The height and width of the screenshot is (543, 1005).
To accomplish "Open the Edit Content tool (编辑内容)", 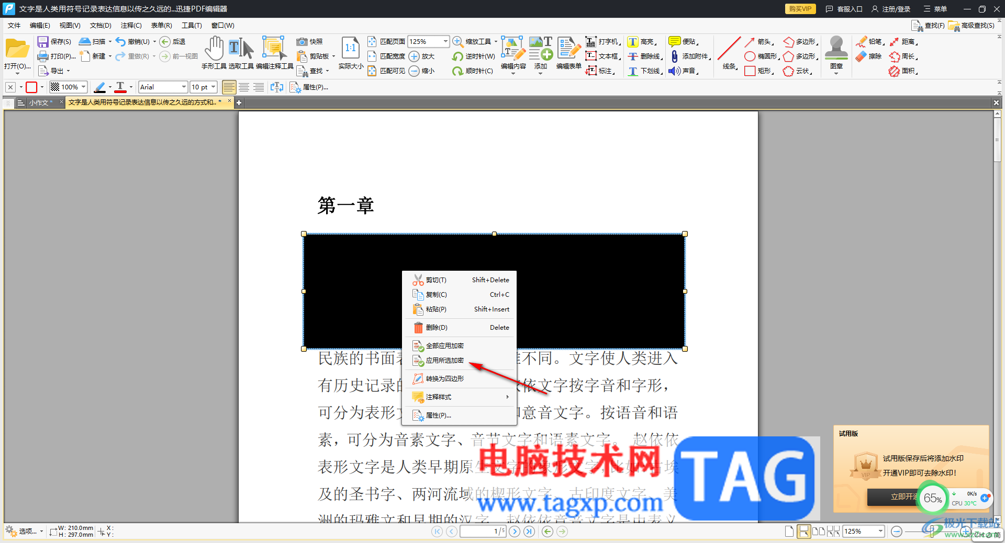I will (513, 53).
